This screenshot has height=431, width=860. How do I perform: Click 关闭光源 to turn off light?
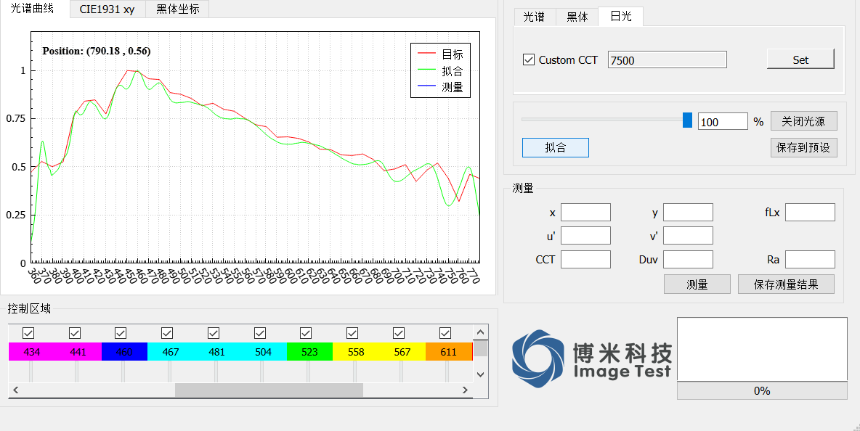[803, 121]
